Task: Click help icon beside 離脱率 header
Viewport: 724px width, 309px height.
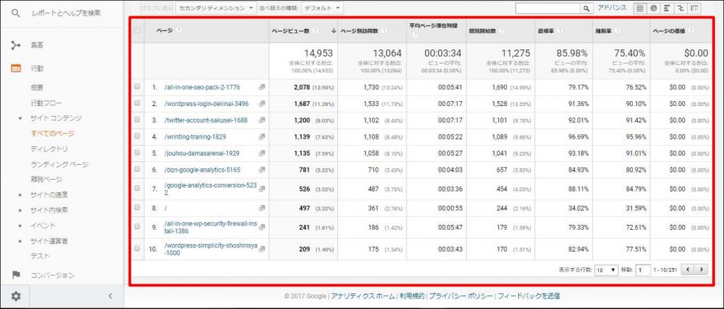Action: point(617,31)
